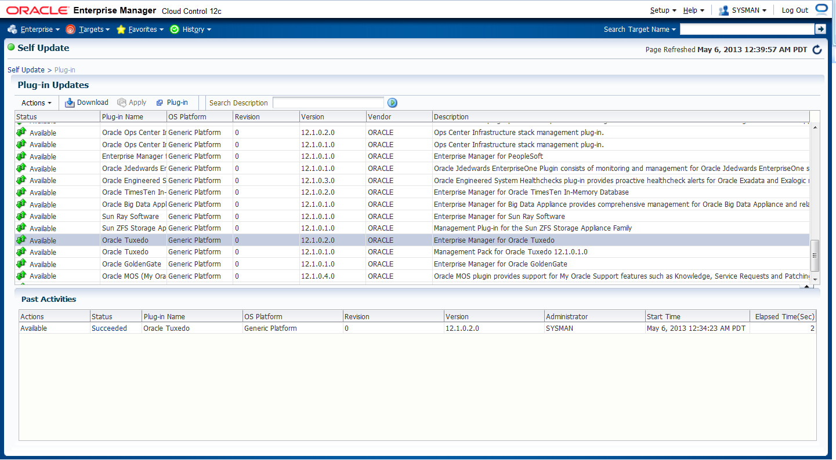This screenshot has height=460, width=836.
Task: Open the History menu
Action: 190,30
